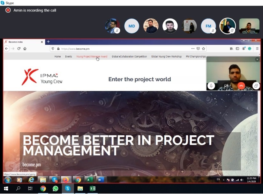Open Firefox page actions three-dot menu

point(193,48)
